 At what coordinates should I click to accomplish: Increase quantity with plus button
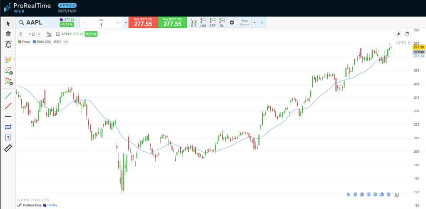(x=118, y=22)
